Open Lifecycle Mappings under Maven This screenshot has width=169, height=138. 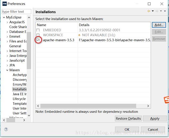pos(19,99)
